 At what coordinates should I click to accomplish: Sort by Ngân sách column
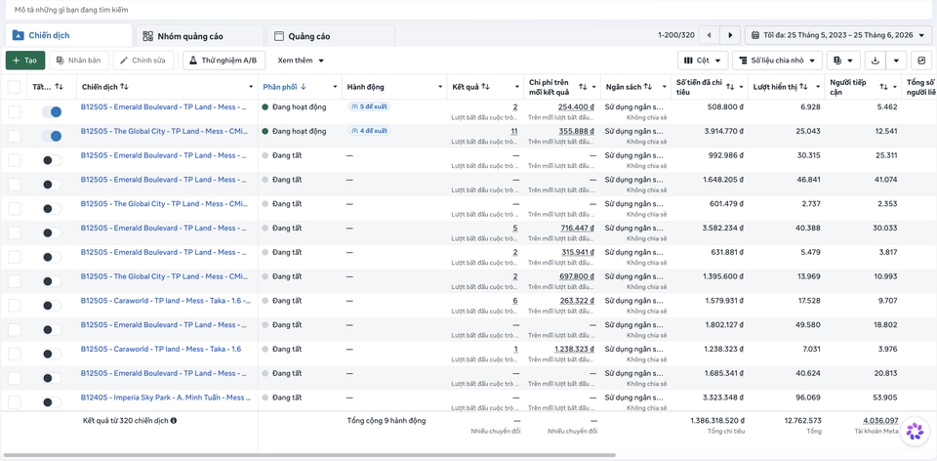(647, 87)
